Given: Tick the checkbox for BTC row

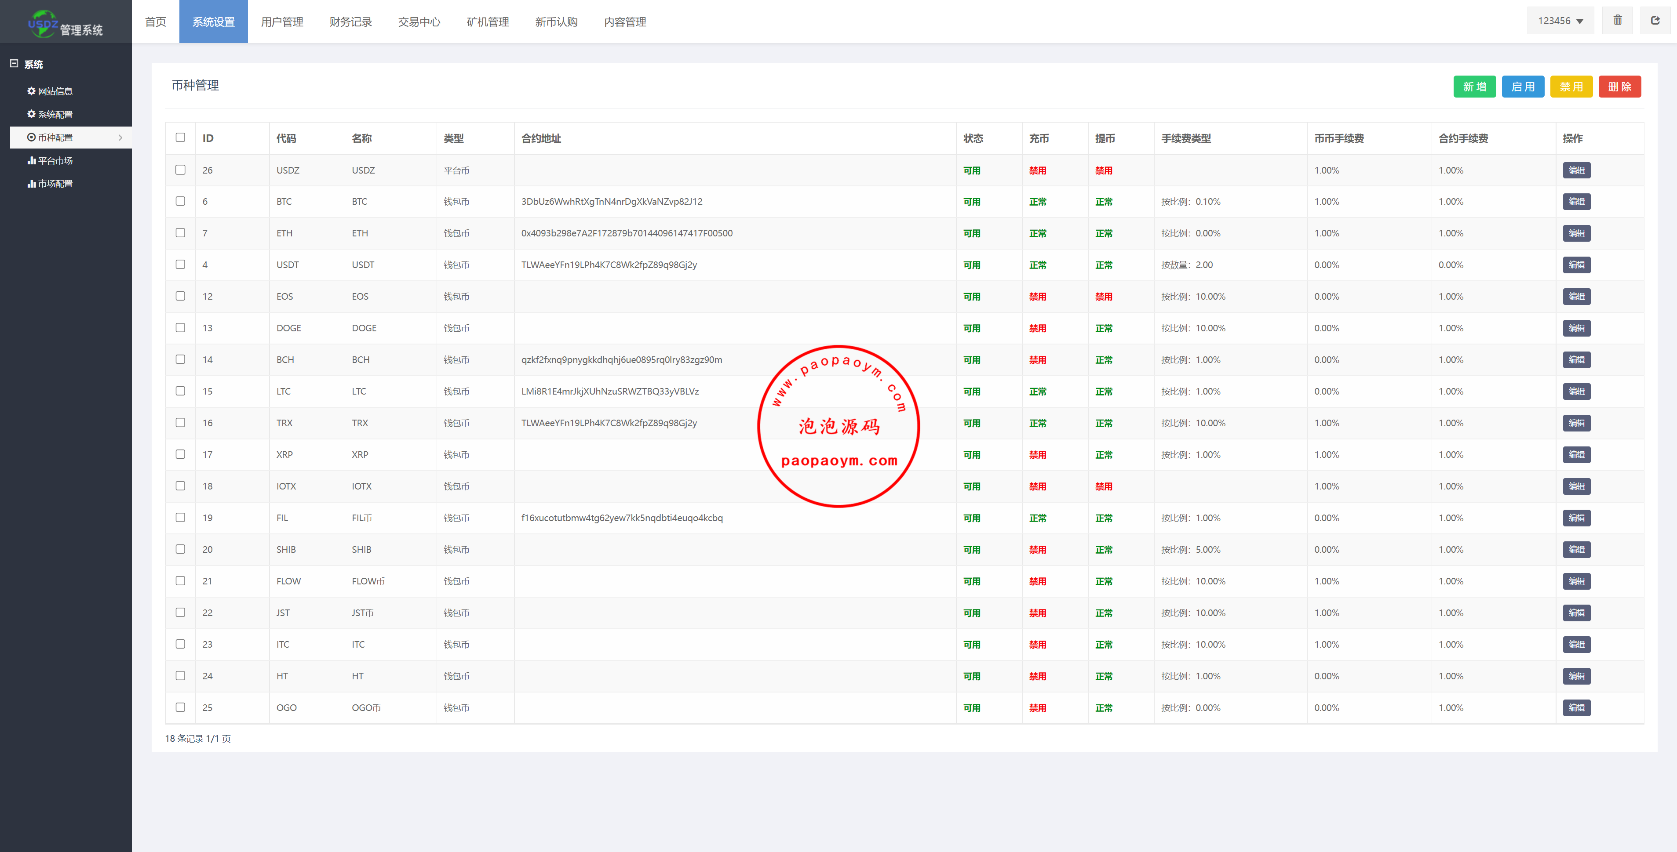Looking at the screenshot, I should tap(180, 201).
